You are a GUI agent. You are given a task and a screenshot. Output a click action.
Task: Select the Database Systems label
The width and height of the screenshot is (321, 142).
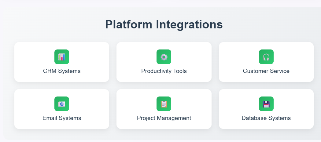click(x=266, y=118)
